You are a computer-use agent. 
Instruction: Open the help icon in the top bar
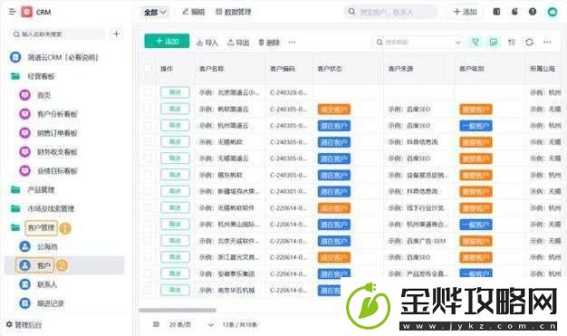[533, 12]
